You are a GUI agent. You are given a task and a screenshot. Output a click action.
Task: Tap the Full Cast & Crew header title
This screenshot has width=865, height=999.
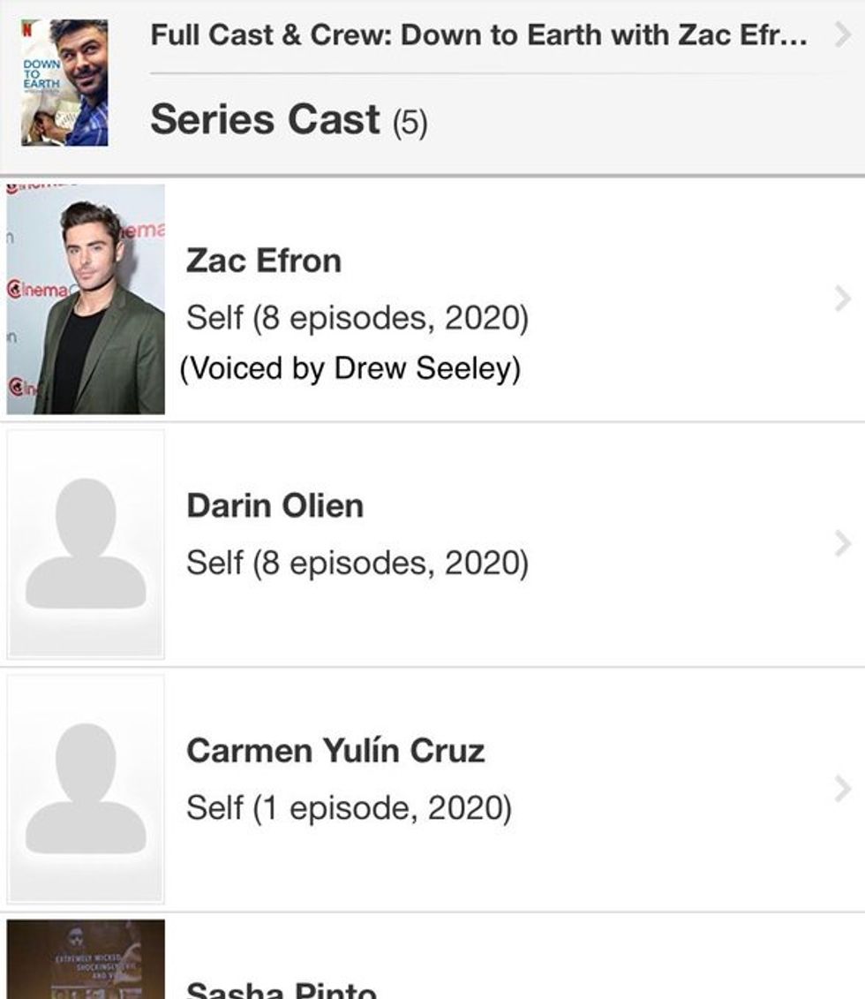[x=478, y=35]
